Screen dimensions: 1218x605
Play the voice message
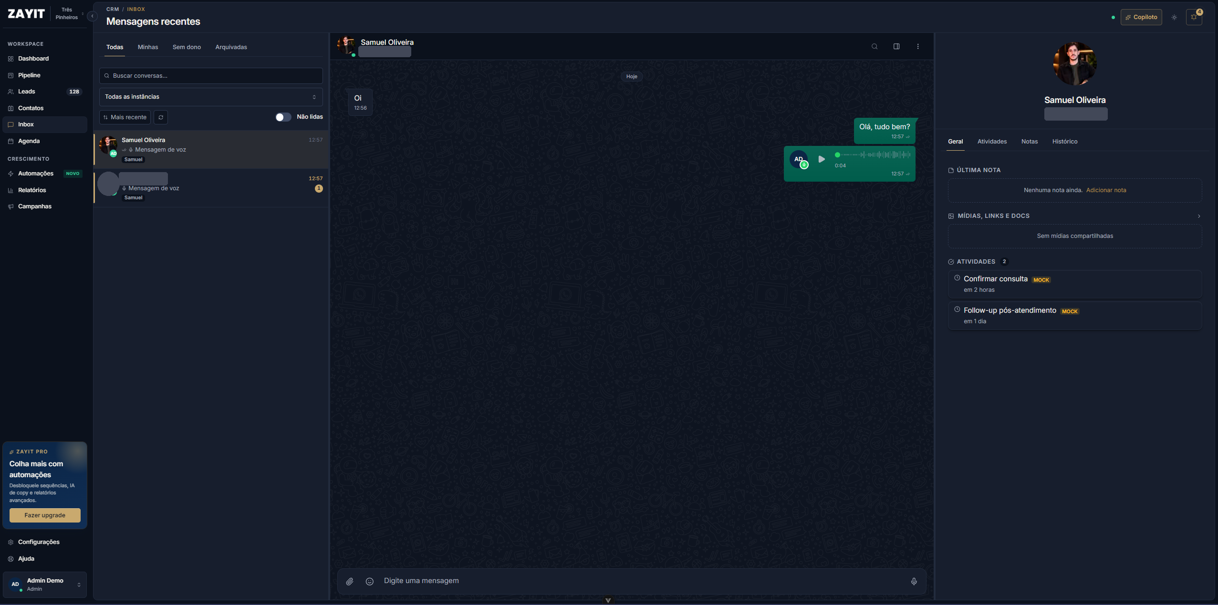pyautogui.click(x=821, y=159)
